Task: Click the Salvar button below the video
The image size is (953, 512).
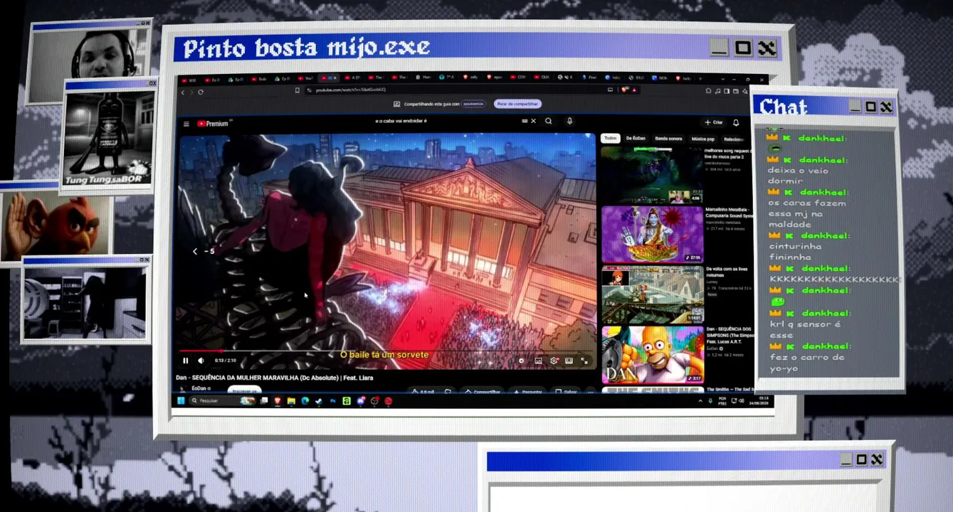Action: point(567,392)
